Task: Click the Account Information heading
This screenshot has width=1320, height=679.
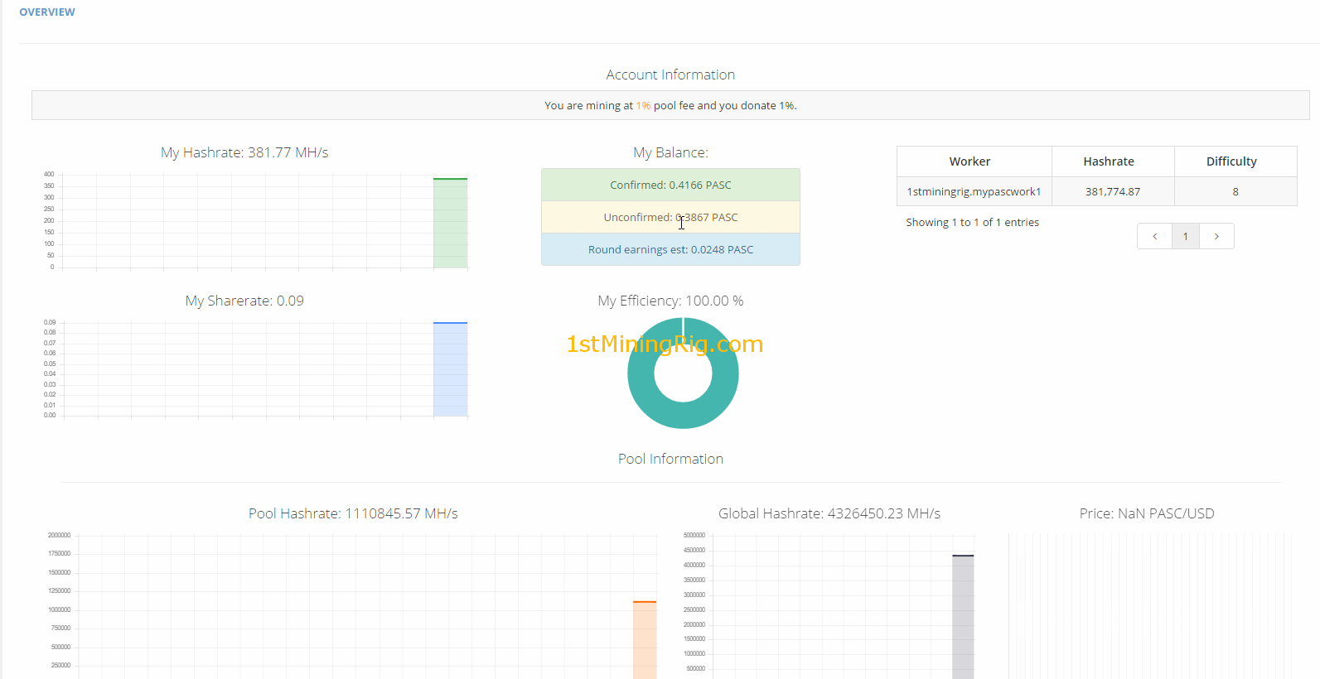Action: (x=670, y=75)
